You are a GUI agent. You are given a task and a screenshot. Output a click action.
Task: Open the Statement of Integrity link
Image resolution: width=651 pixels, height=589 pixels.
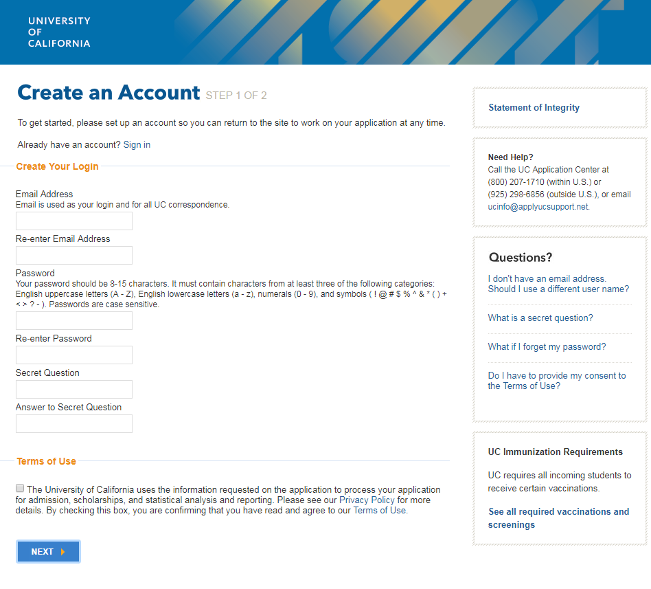pyautogui.click(x=534, y=108)
